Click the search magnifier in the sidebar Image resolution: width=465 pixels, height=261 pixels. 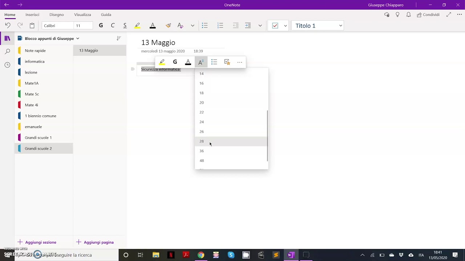(x=7, y=51)
